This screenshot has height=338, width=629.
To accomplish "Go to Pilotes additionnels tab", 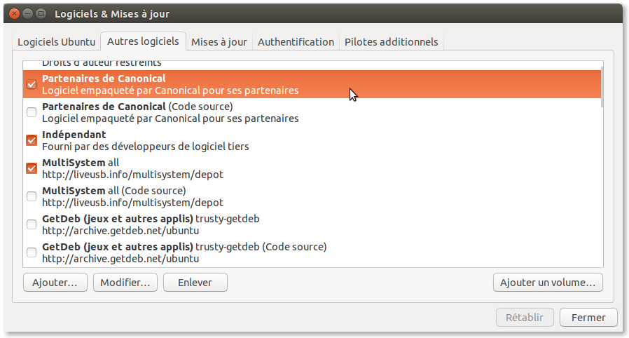I will click(391, 41).
